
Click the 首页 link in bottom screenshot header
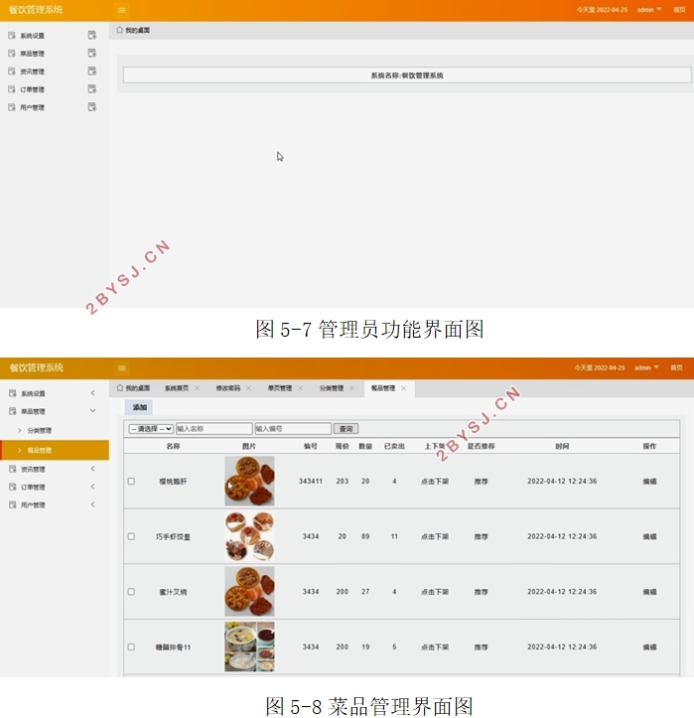[676, 367]
